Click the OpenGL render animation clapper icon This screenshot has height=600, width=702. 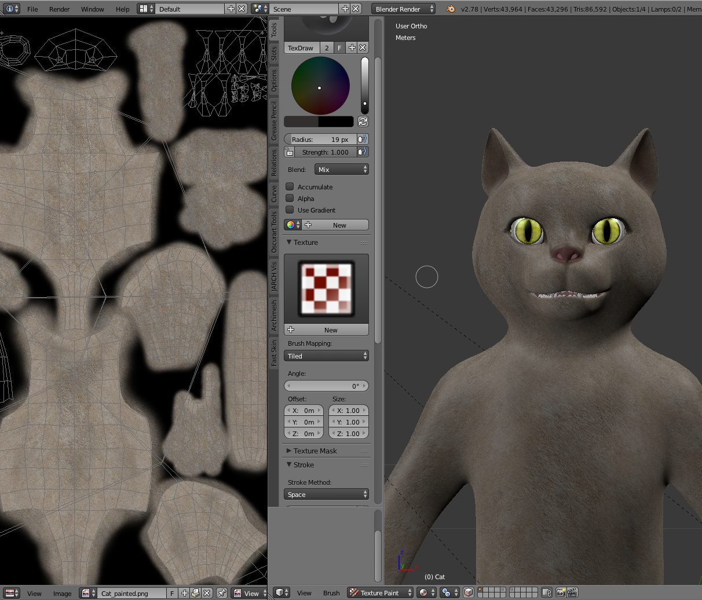(572, 592)
